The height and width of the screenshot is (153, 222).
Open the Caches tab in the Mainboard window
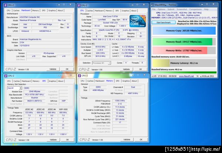click(x=16, y=11)
